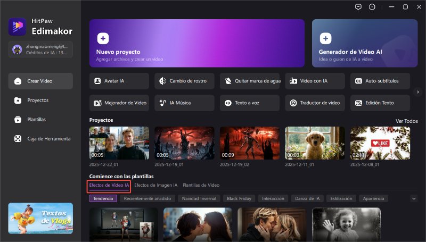The height and width of the screenshot is (242, 426).
Task: Click the Auto-subtítulos CC icon
Action: click(x=358, y=81)
